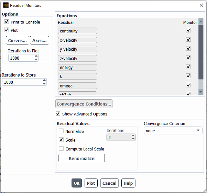207x193 pixels.
Task: Uncheck the Plot option checkbox
Action: pyautogui.click(x=7, y=30)
